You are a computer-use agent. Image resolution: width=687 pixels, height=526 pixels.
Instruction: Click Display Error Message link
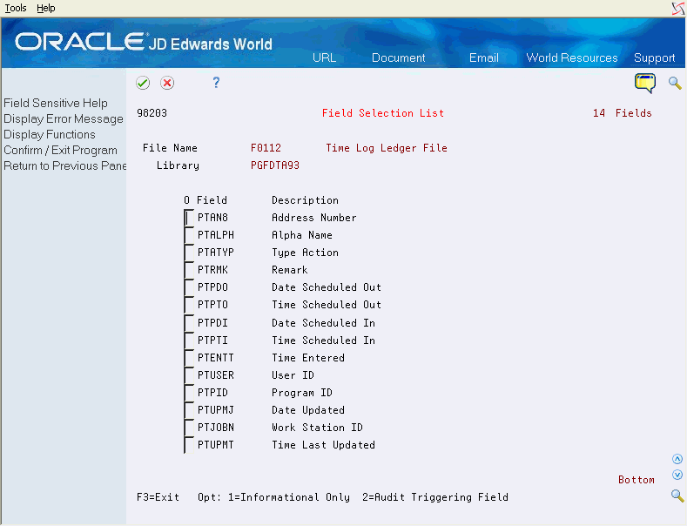click(64, 118)
